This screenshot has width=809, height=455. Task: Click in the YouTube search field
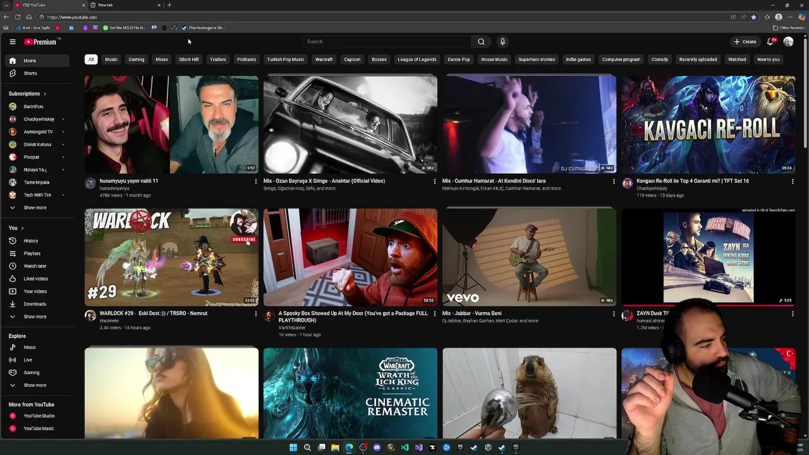386,42
